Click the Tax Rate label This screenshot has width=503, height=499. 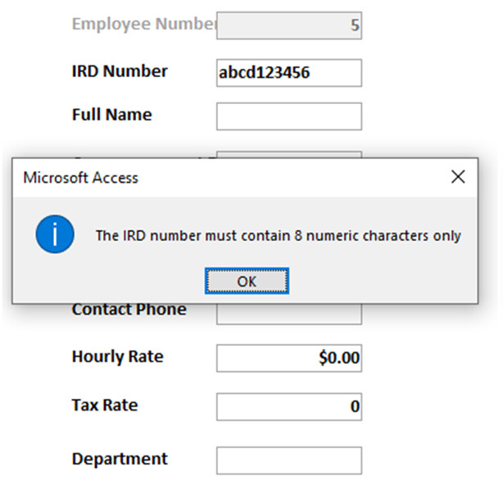[105, 405]
